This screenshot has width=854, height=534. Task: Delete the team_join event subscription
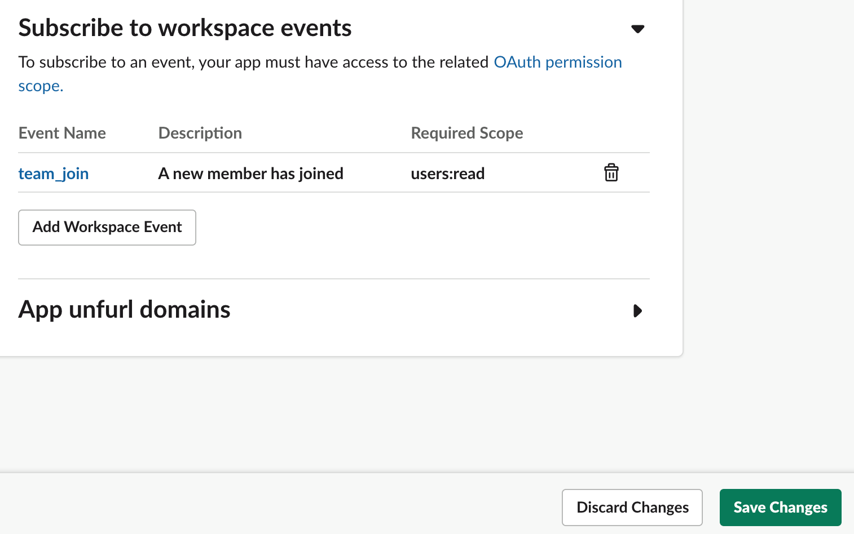point(611,172)
